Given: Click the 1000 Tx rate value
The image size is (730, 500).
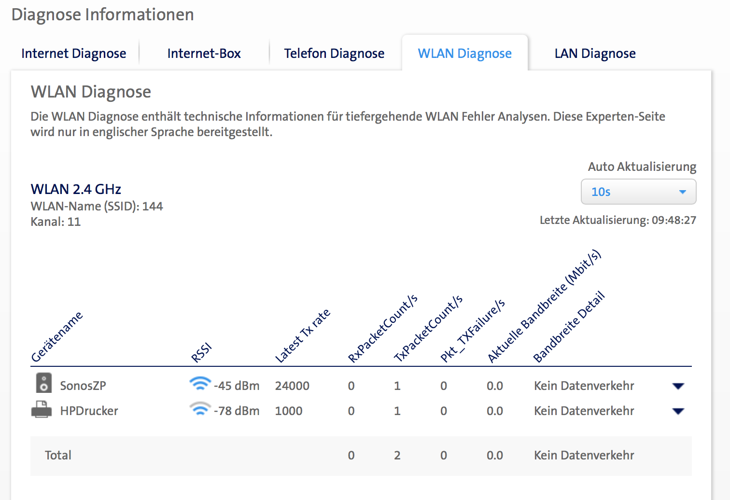Looking at the screenshot, I should pos(289,411).
